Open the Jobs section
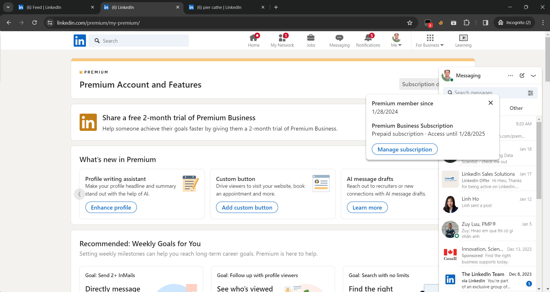Image resolution: width=550 pixels, height=292 pixels. [311, 40]
